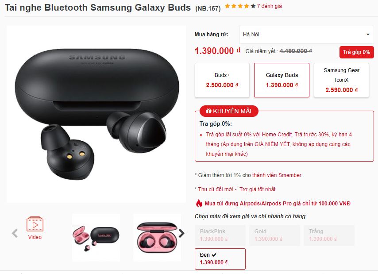Open the thành viên Smember link

(x=277, y=175)
